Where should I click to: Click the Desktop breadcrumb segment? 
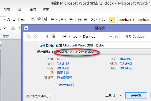click(89, 37)
